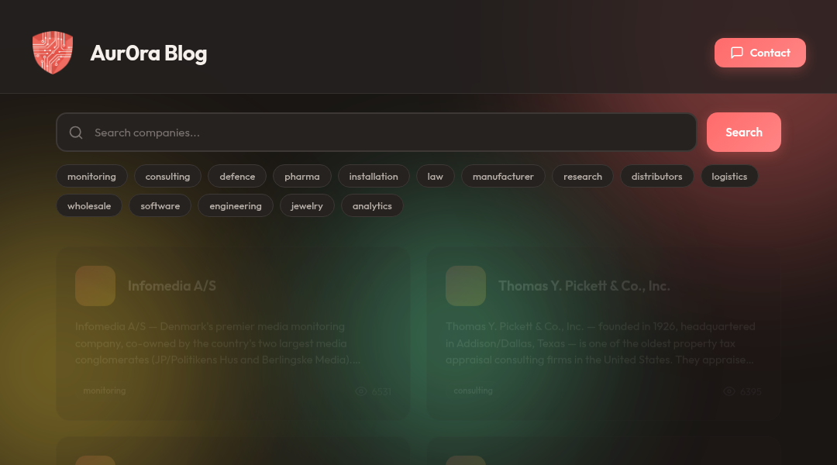
Task: Click the Search button
Action: click(743, 132)
